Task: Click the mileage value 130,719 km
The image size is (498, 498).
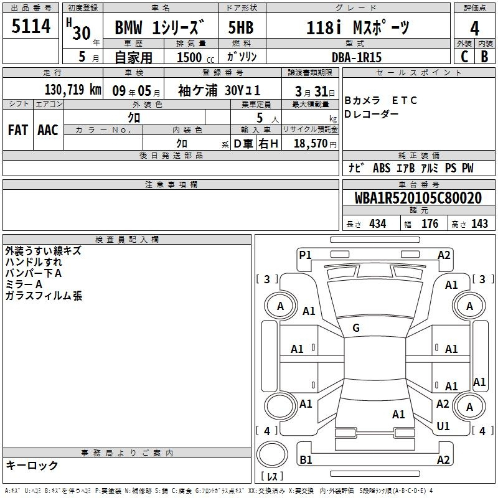Action: click(73, 89)
